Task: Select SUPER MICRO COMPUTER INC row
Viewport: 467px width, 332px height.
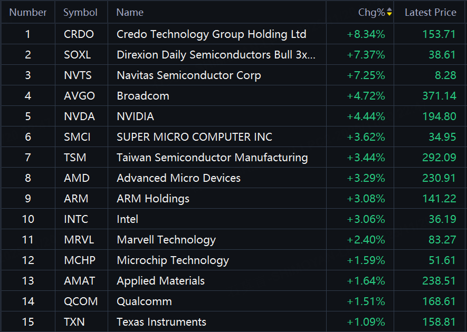Action: [x=194, y=137]
